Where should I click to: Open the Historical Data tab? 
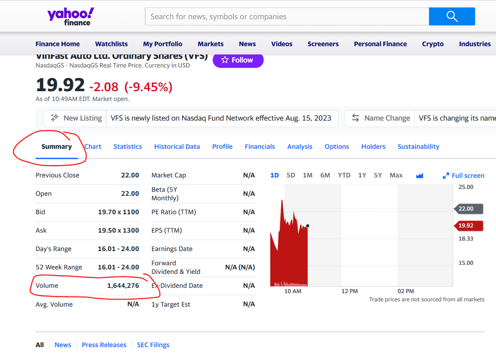[177, 147]
